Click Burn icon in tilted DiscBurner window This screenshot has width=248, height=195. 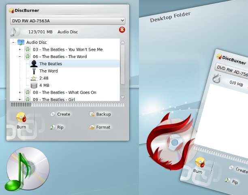200,162
